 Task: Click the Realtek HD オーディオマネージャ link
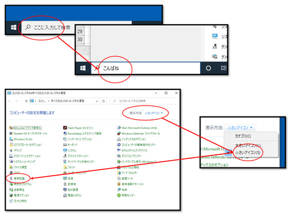pyautogui.click(x=30, y=134)
